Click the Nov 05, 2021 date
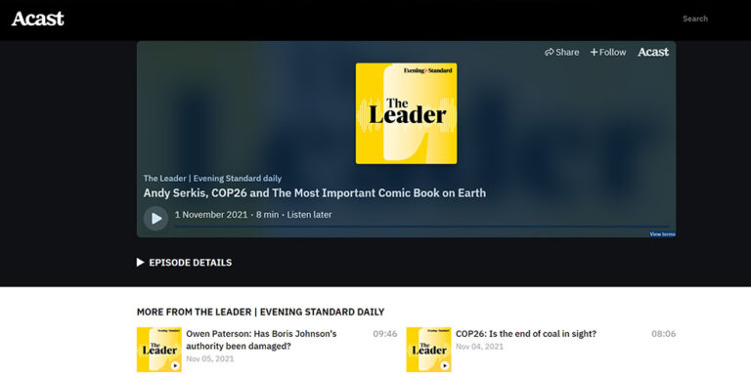This screenshot has height=375, width=751. point(210,358)
